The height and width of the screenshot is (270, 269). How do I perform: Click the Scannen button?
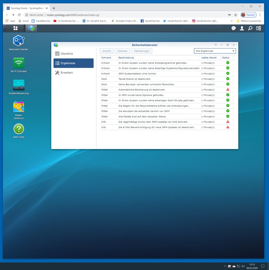122,51
